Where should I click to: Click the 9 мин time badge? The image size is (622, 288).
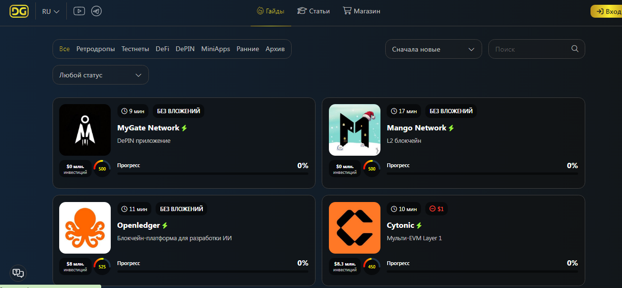point(133,111)
